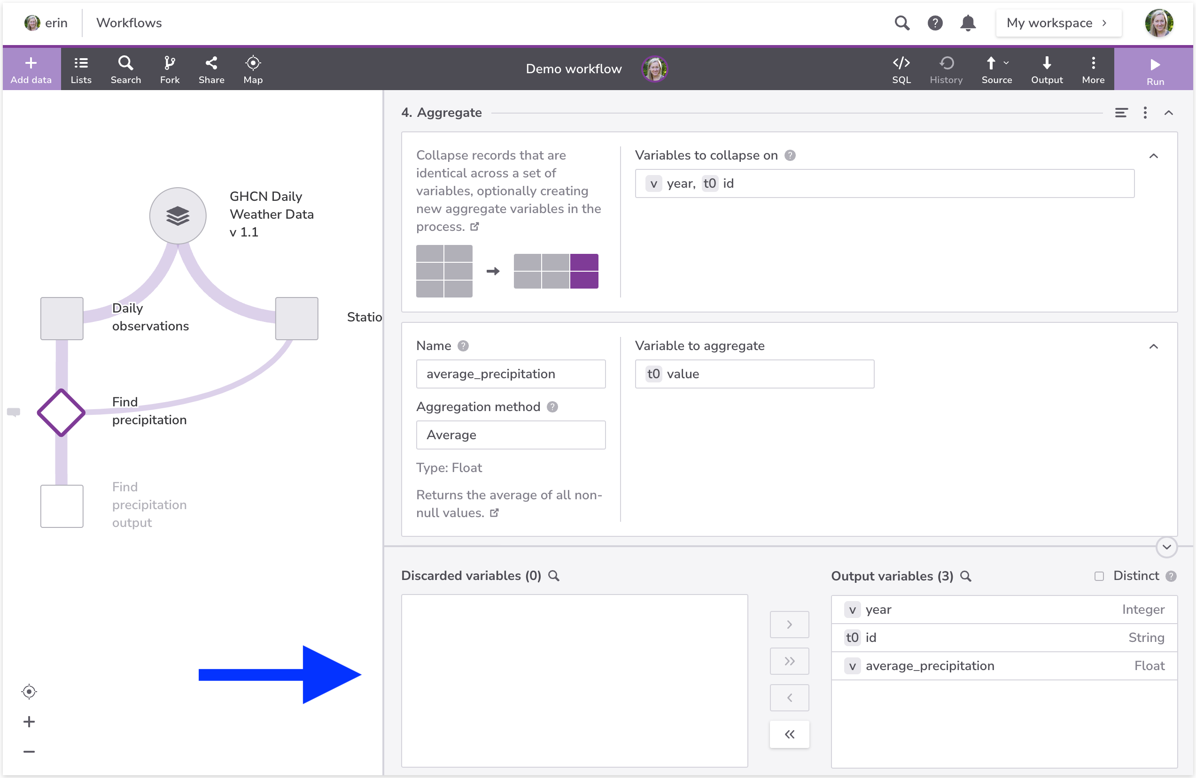Open the Workflows page
Image resolution: width=1196 pixels, height=778 pixels.
click(x=129, y=23)
